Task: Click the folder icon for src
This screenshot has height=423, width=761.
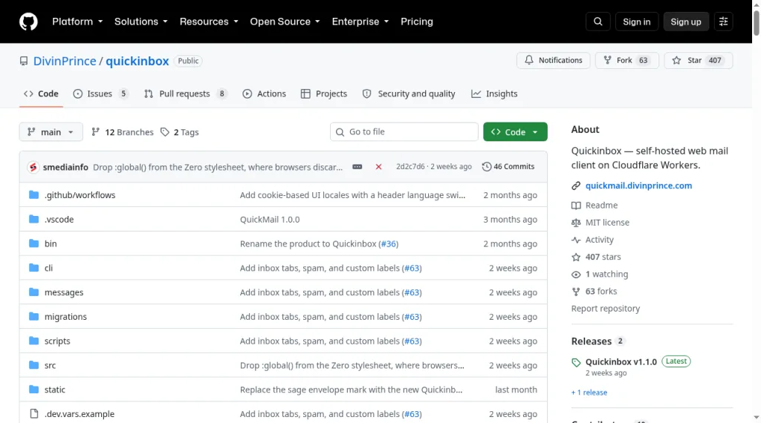Action: click(x=33, y=365)
